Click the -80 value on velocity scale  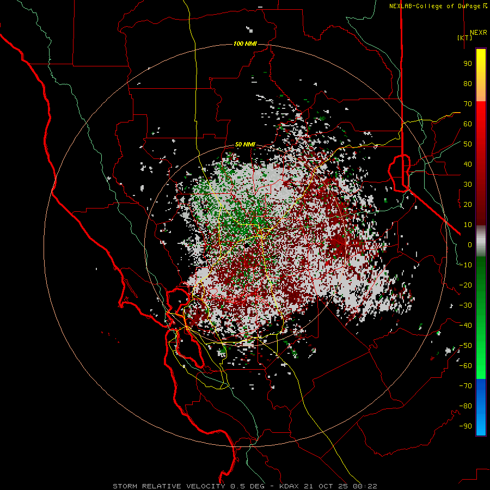coord(465,406)
